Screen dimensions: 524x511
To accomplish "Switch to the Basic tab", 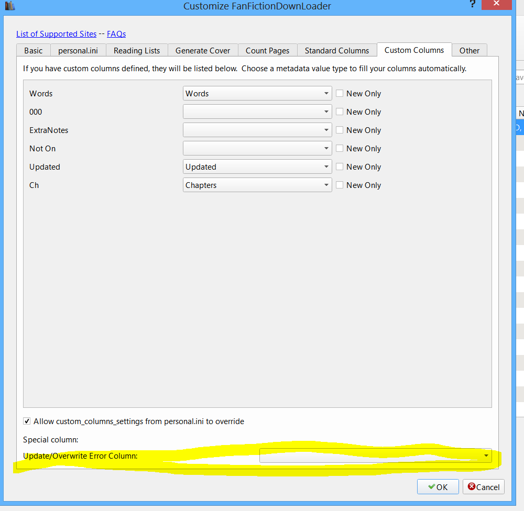I will [x=34, y=50].
